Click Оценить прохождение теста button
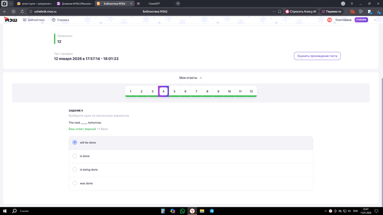The image size is (383, 215). click(x=317, y=56)
